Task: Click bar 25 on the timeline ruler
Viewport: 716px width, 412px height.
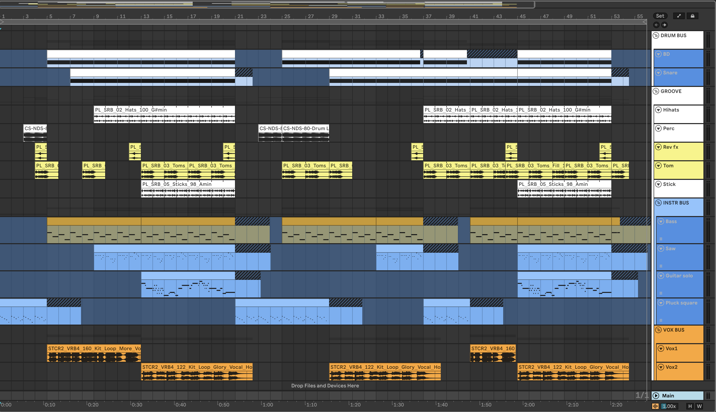Action: (x=287, y=16)
